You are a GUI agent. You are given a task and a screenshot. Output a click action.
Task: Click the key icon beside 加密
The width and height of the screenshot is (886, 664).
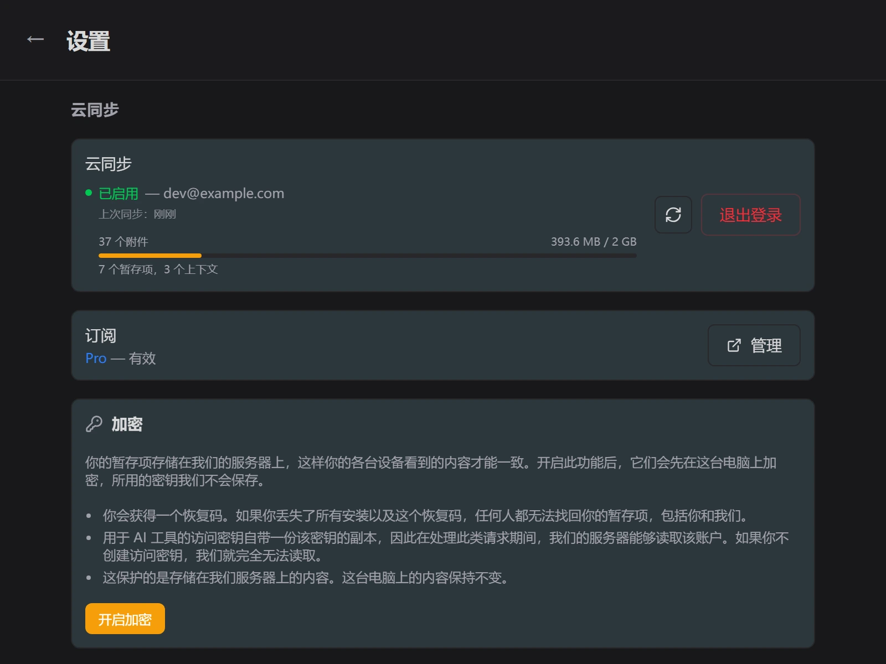pos(94,424)
